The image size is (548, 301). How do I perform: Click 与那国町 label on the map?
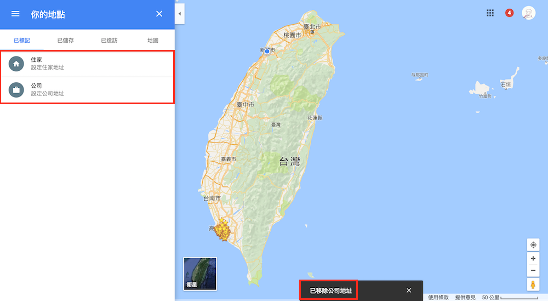click(420, 75)
